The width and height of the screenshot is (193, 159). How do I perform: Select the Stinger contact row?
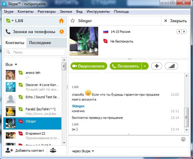click(33, 123)
